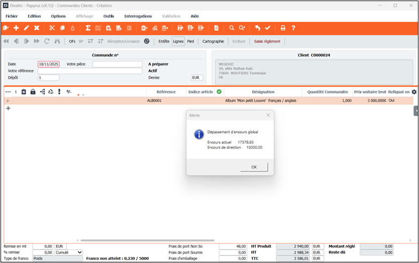Screen dimensions: 419x263
Task: Open grid column settings gear icon
Action: (x=414, y=92)
